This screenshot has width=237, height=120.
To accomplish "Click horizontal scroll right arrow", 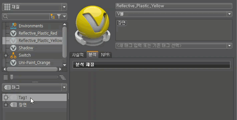I will [x=60, y=69].
